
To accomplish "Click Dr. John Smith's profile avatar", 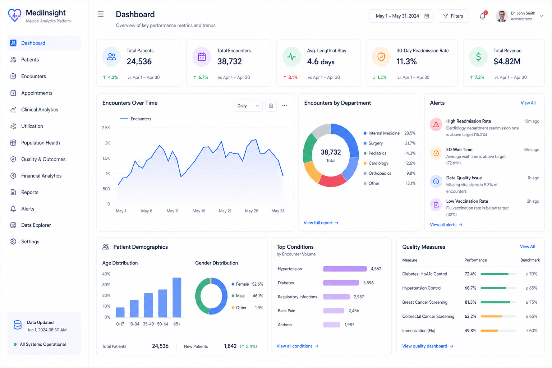I will point(501,16).
